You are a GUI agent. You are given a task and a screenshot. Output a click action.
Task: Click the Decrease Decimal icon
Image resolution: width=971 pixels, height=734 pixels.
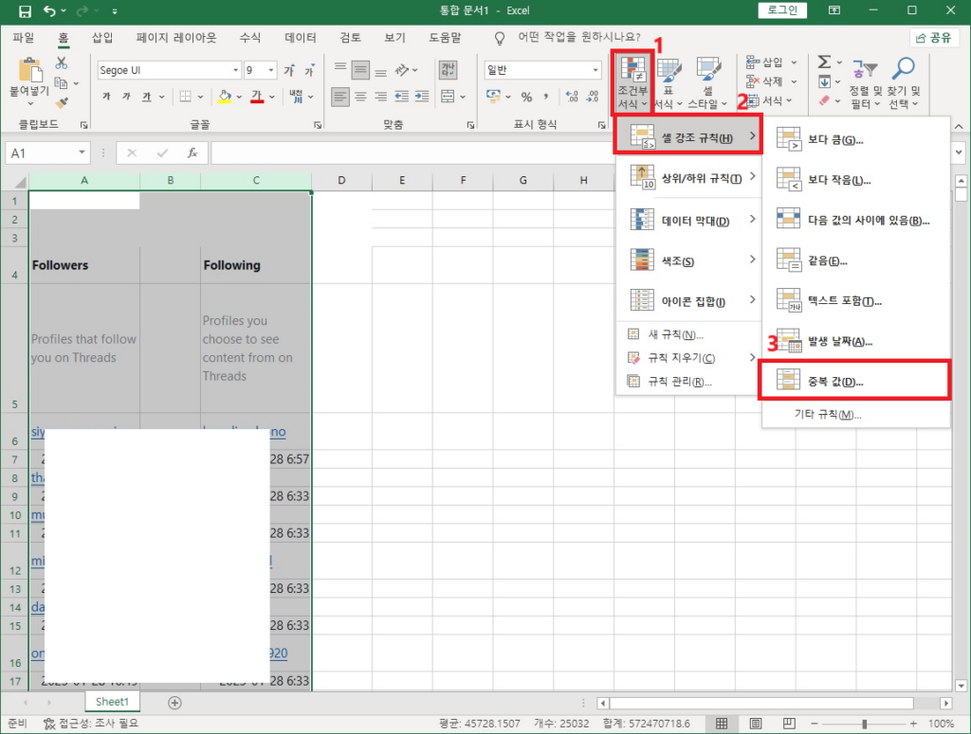[593, 98]
